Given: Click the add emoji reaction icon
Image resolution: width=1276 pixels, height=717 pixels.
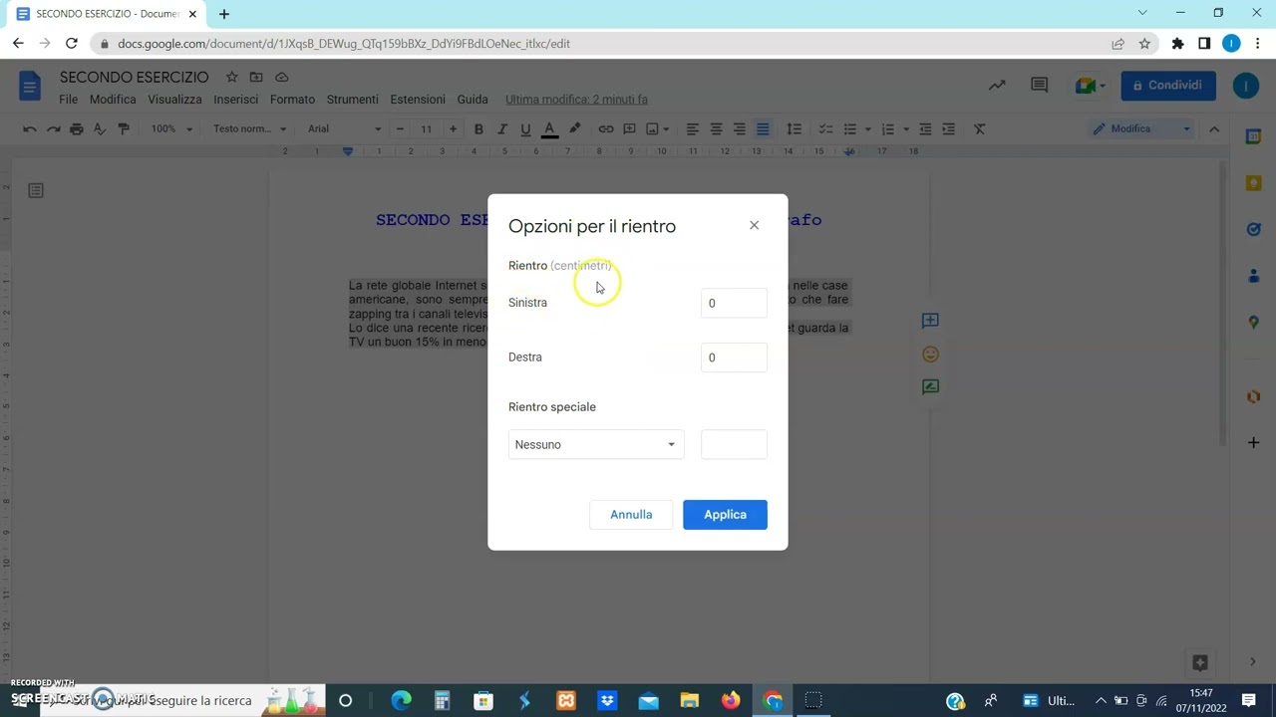Looking at the screenshot, I should 930,354.
